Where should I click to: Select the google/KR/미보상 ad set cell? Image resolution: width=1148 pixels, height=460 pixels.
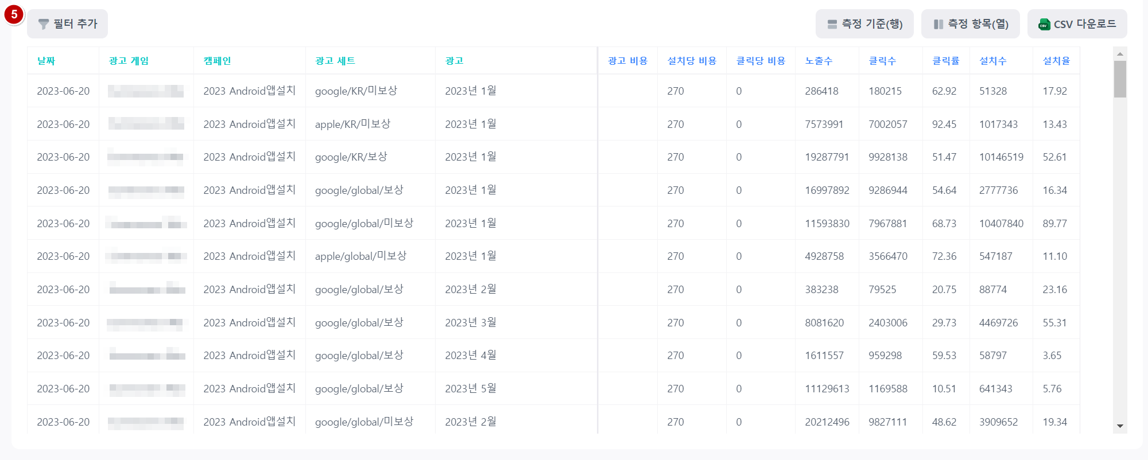356,91
